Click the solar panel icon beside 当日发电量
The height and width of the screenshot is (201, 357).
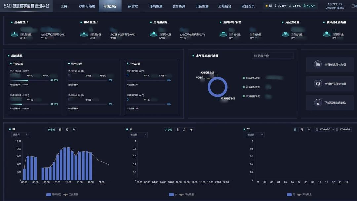point(285,34)
